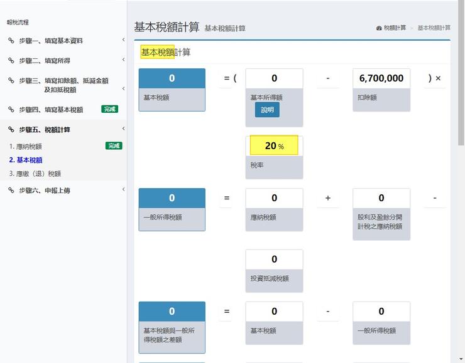
Task: Click the highlighted 20% 稅率 field
Action: (x=274, y=146)
